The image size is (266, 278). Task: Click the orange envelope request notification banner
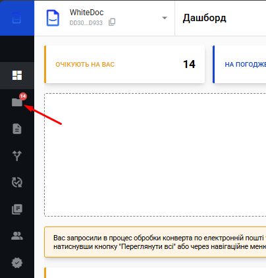coord(155,242)
